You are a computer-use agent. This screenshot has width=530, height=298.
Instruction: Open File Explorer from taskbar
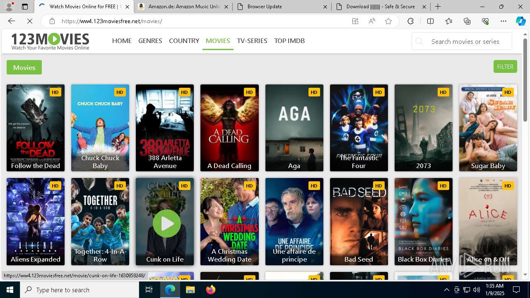(x=190, y=290)
